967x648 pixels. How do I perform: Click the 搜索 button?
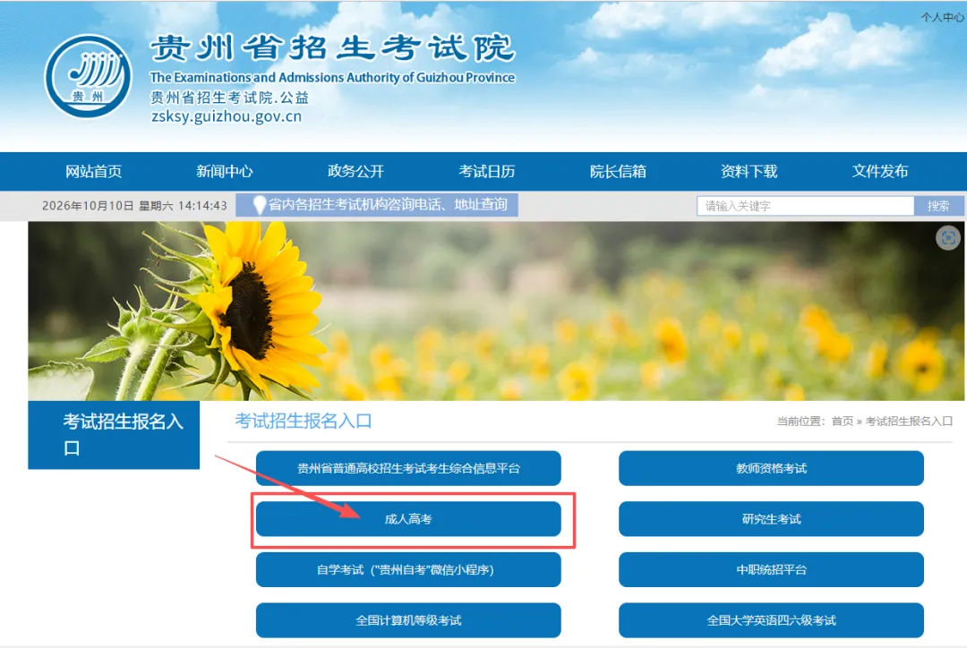tap(938, 206)
